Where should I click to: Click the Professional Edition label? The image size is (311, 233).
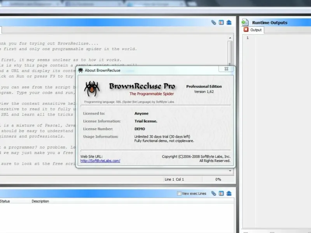pyautogui.click(x=204, y=86)
